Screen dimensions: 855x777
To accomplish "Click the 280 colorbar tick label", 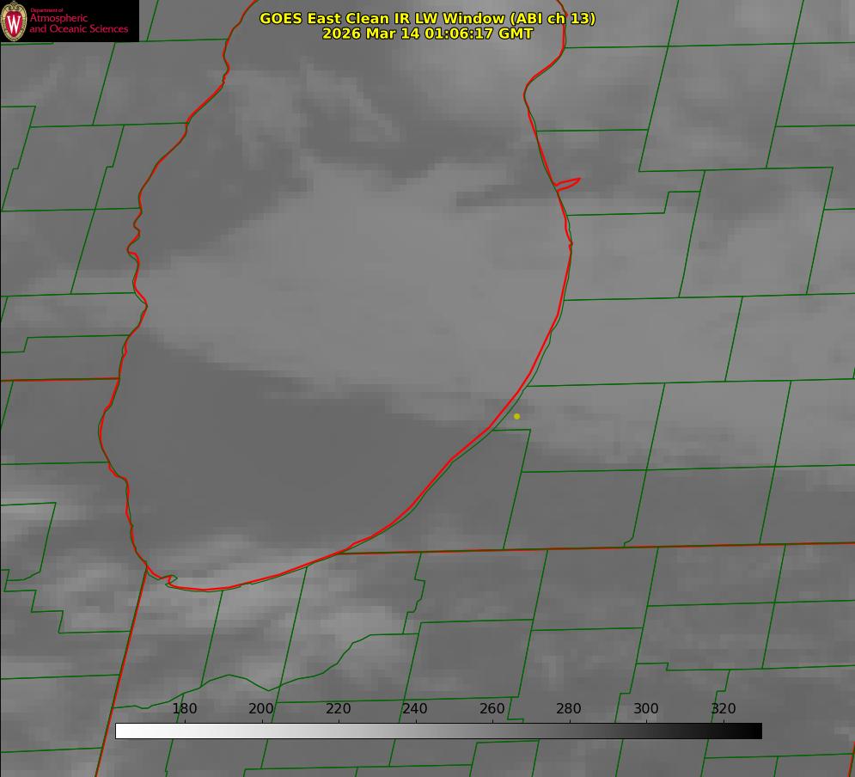I will tap(569, 709).
